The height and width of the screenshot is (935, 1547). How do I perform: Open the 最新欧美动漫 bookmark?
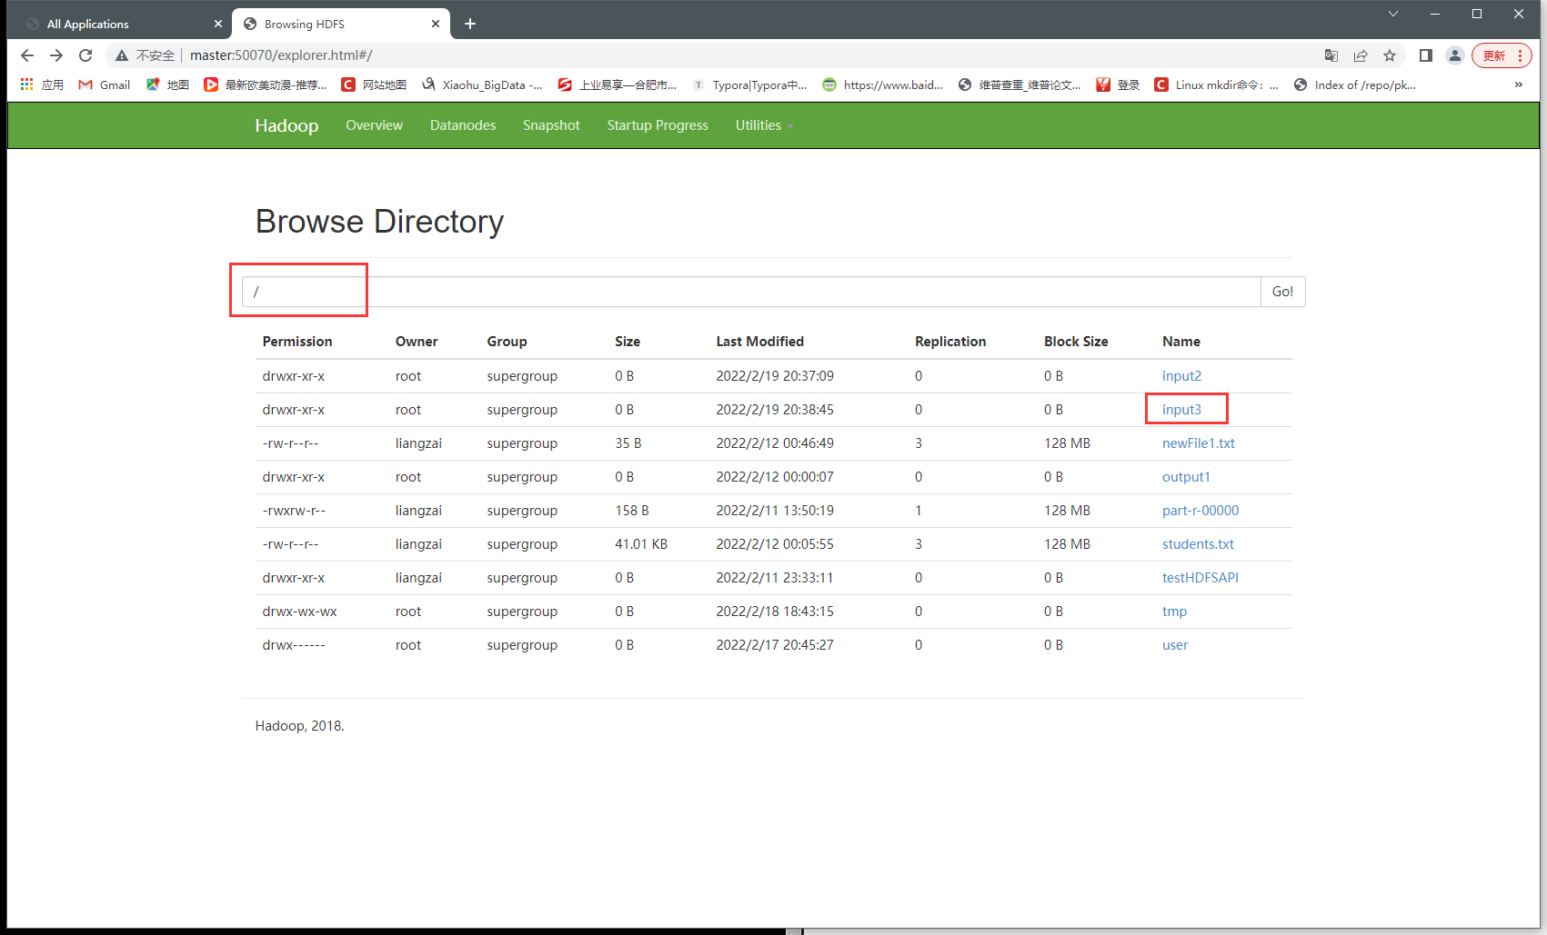tap(266, 85)
